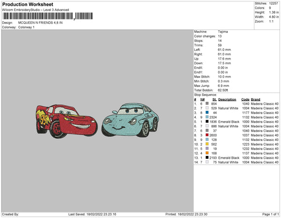The height and width of the screenshot is (218, 281).
Task: Click the Stops value 14
Action: tap(220, 40)
